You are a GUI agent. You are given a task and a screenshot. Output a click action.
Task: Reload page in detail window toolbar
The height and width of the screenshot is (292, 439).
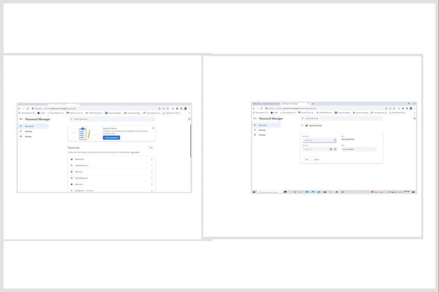(262, 108)
